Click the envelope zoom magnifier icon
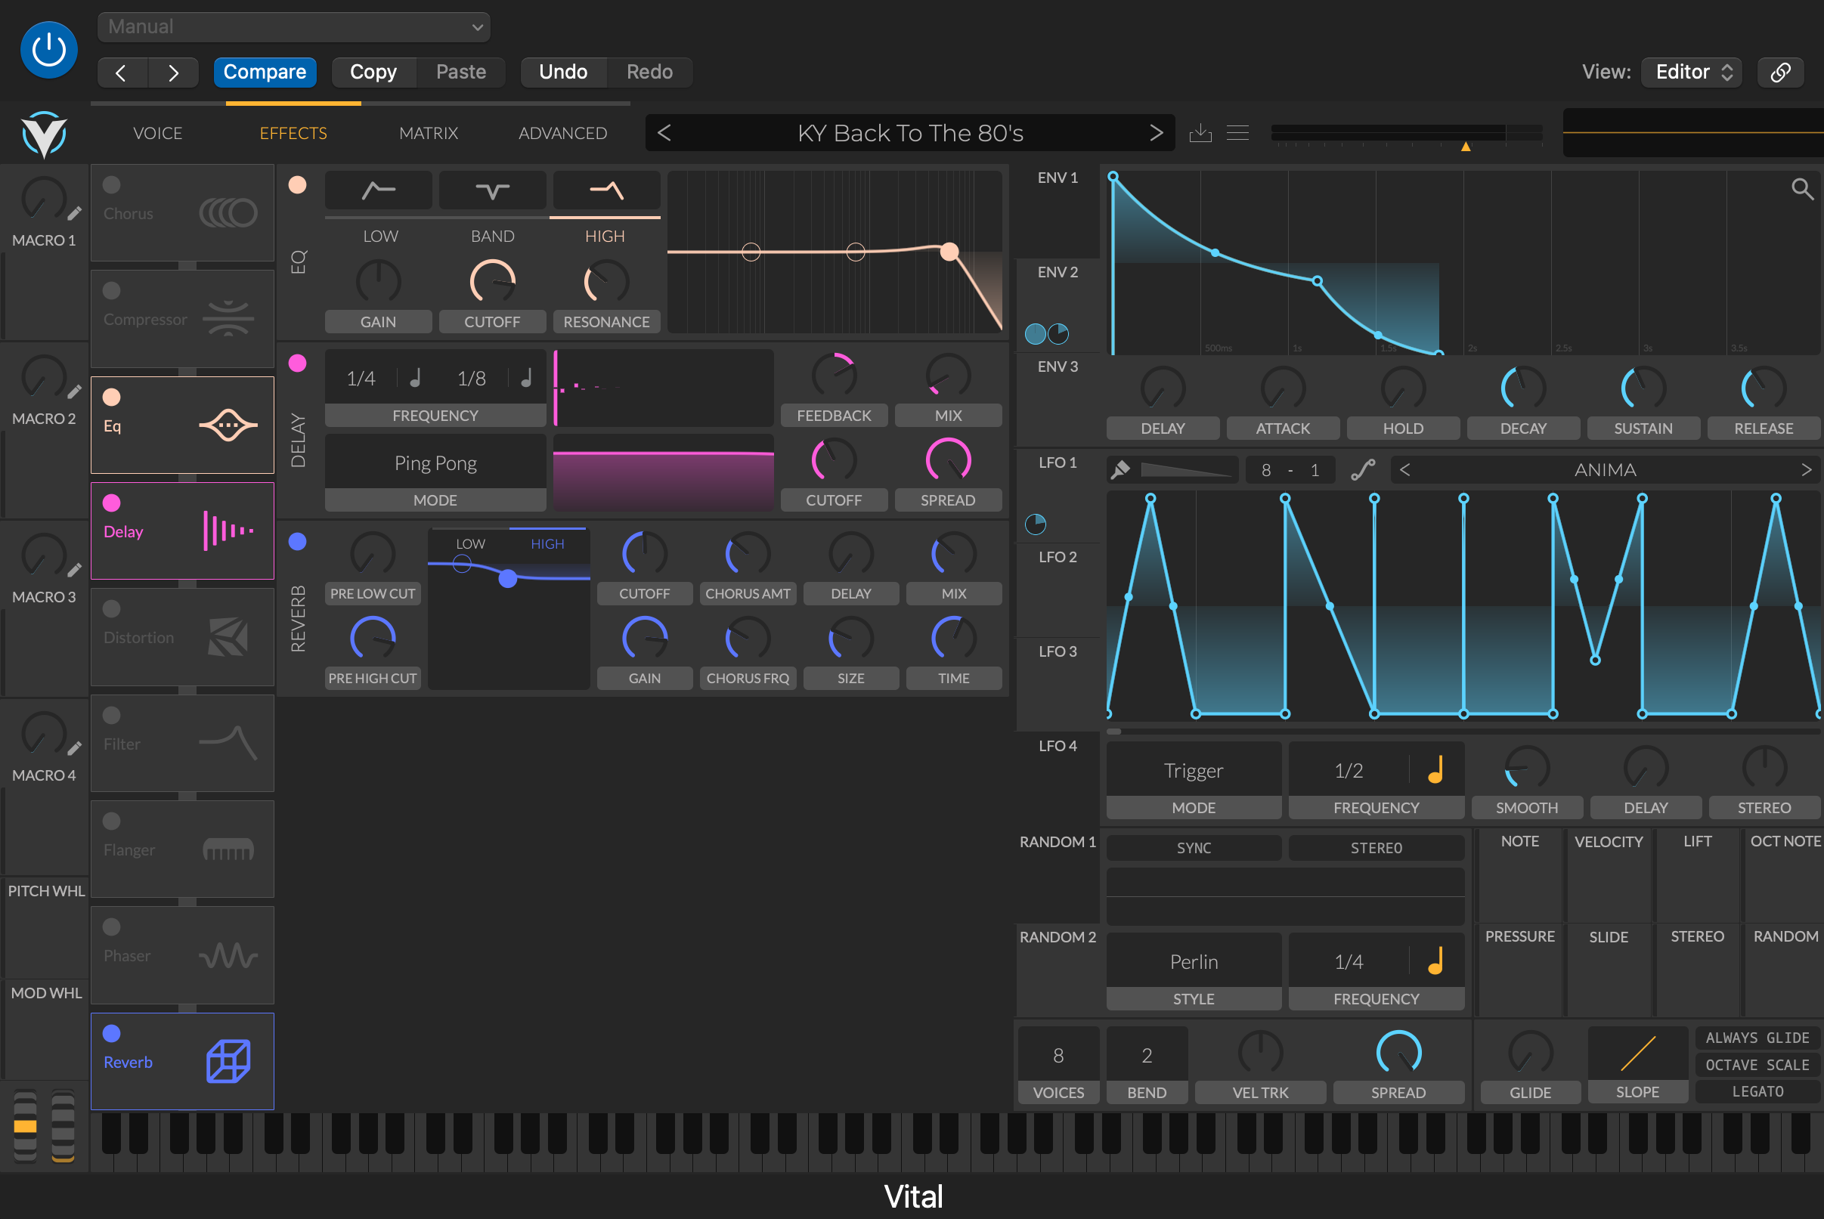This screenshot has width=1824, height=1219. click(x=1802, y=189)
